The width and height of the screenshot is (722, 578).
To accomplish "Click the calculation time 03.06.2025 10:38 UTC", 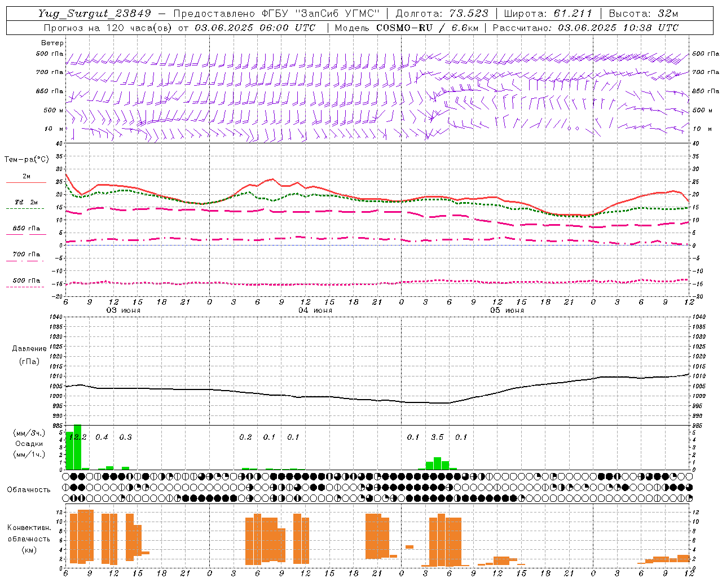I will [x=618, y=28].
